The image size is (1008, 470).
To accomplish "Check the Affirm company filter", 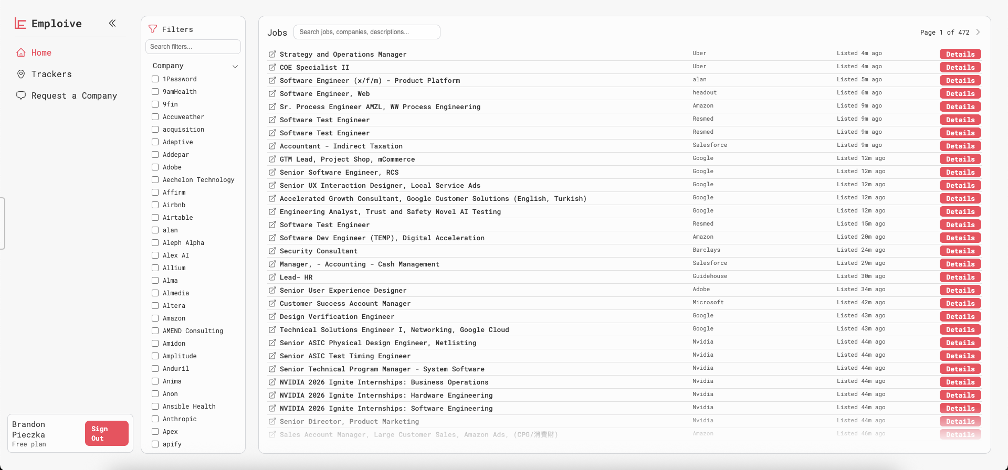I will click(x=155, y=192).
